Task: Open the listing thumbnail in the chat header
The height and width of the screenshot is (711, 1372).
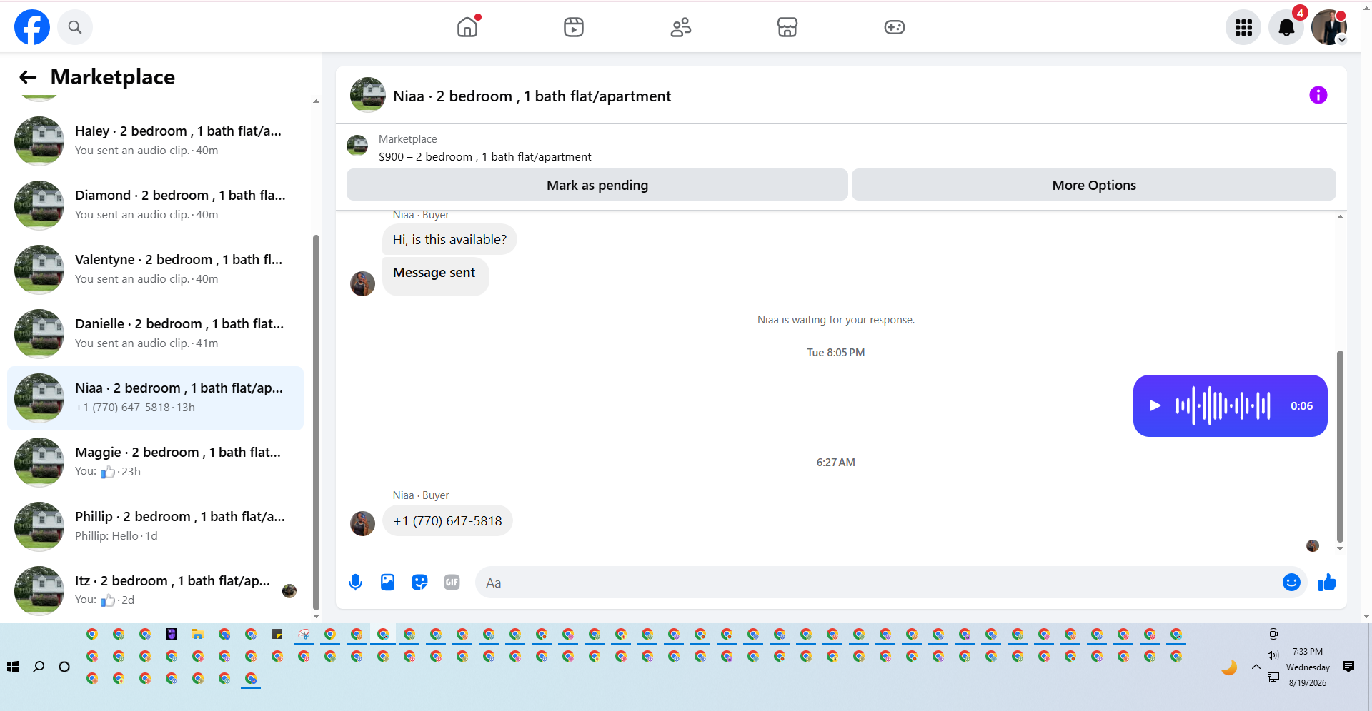Action: (x=367, y=95)
